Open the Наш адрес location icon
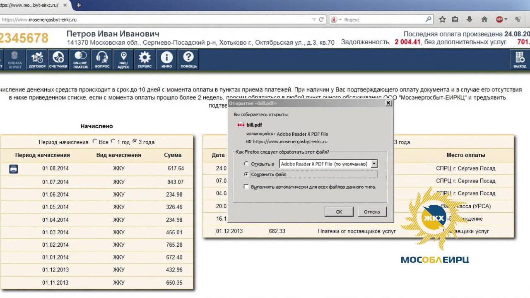530x298 pixels. click(123, 60)
